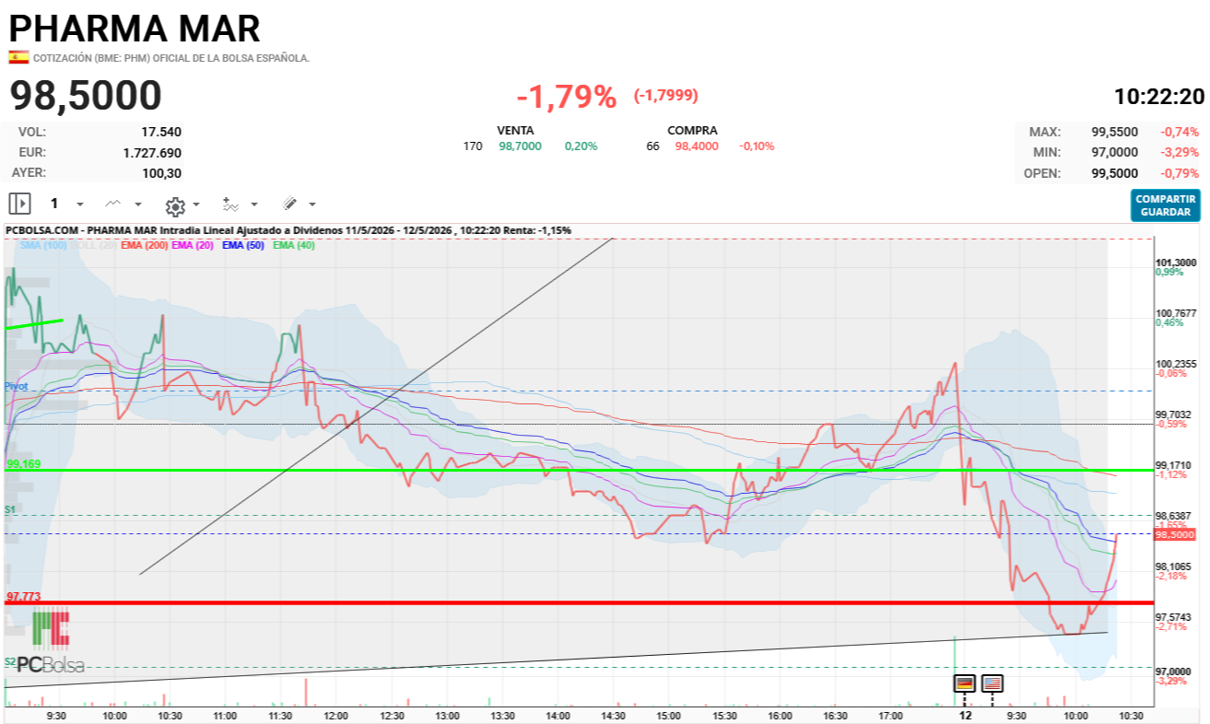Click the VOL value 17.540

(161, 132)
